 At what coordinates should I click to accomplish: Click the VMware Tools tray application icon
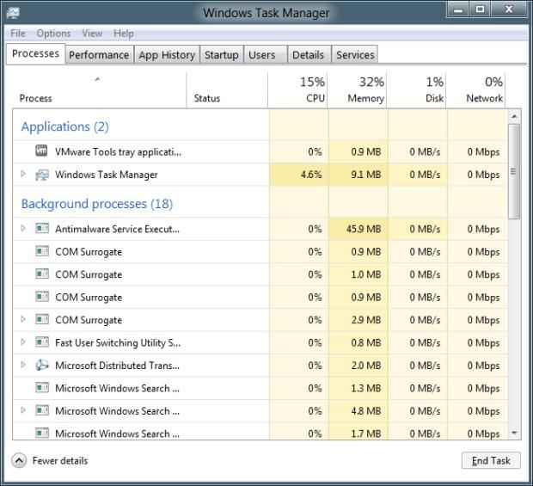(x=41, y=151)
